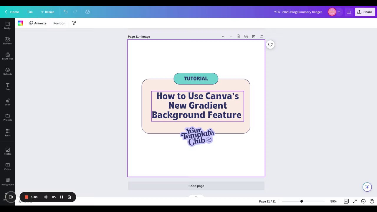This screenshot has height=212, width=377.
Task: Click the 0:00 recording timer
Action: coord(34,197)
